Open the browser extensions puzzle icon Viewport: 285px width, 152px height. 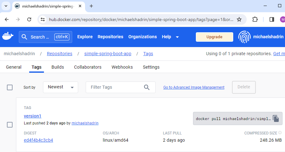(255, 19)
